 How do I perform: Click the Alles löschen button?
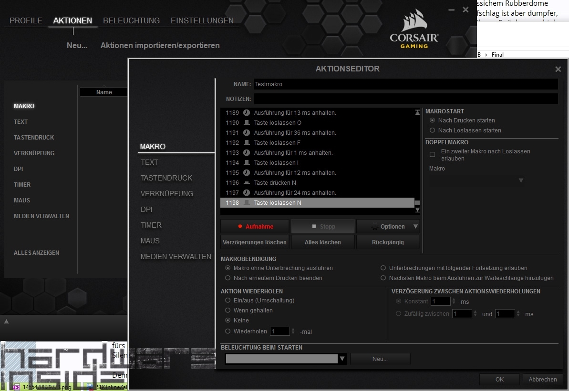[x=323, y=242]
